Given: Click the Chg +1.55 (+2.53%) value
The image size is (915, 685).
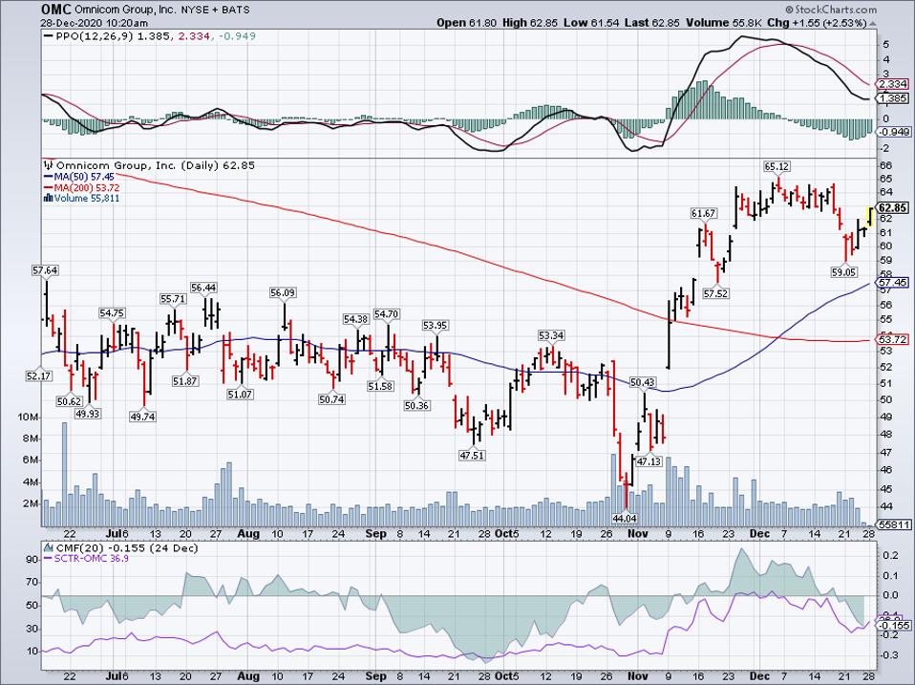Looking at the screenshot, I should [817, 23].
